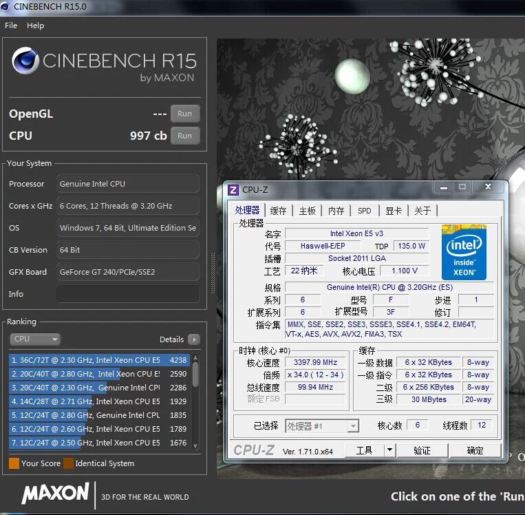The width and height of the screenshot is (525, 515).
Task: Click the Intel Inside Xeon logo
Action: [x=464, y=252]
